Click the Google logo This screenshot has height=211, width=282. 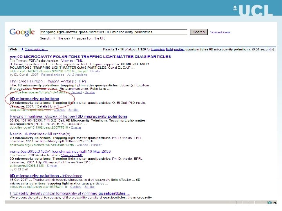coord(22,32)
